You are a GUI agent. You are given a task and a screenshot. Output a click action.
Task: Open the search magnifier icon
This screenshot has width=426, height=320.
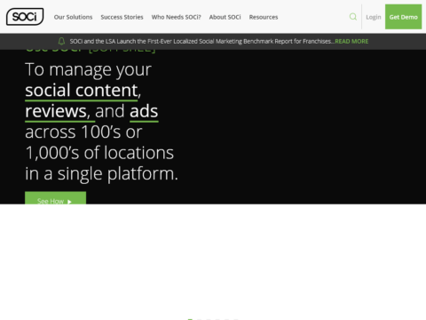pos(353,17)
